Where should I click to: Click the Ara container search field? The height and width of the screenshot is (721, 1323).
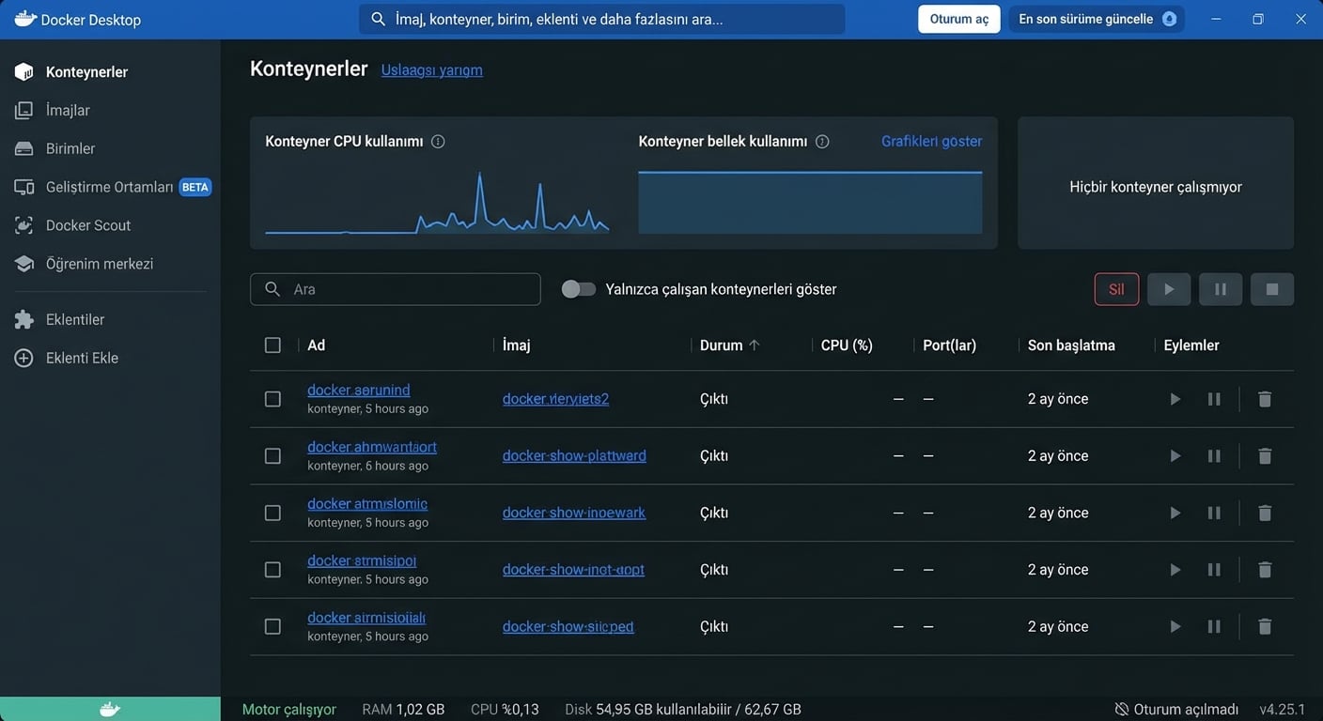pyautogui.click(x=395, y=289)
